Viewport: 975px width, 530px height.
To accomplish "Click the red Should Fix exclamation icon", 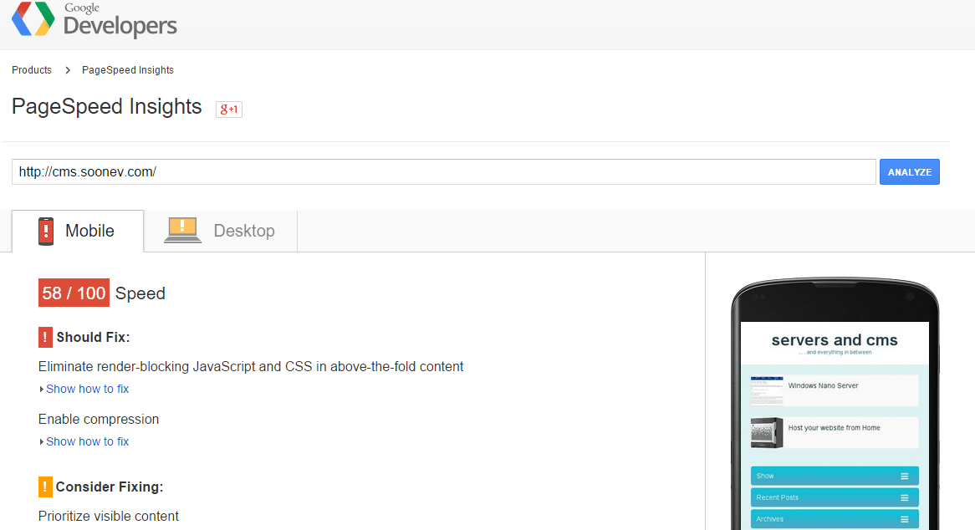I will click(45, 338).
